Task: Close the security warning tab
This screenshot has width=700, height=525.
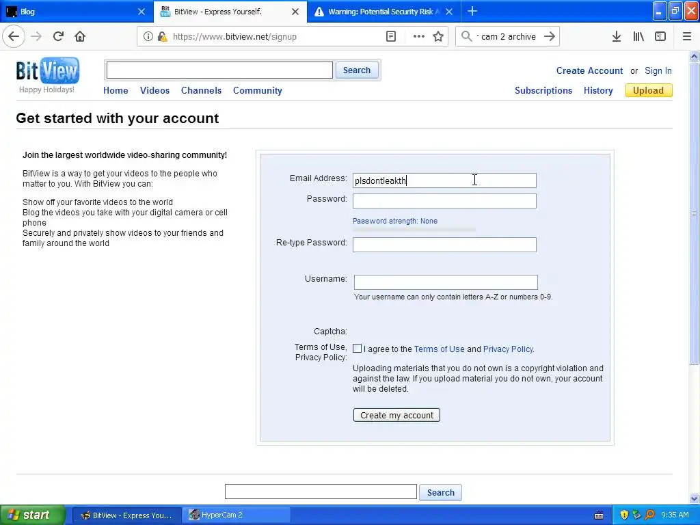Action: [449, 12]
